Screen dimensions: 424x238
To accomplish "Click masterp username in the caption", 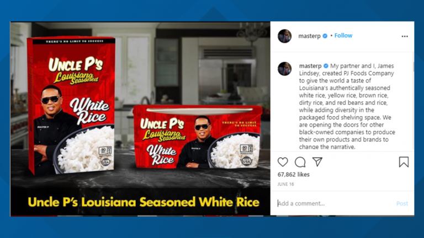I will click(x=310, y=66).
